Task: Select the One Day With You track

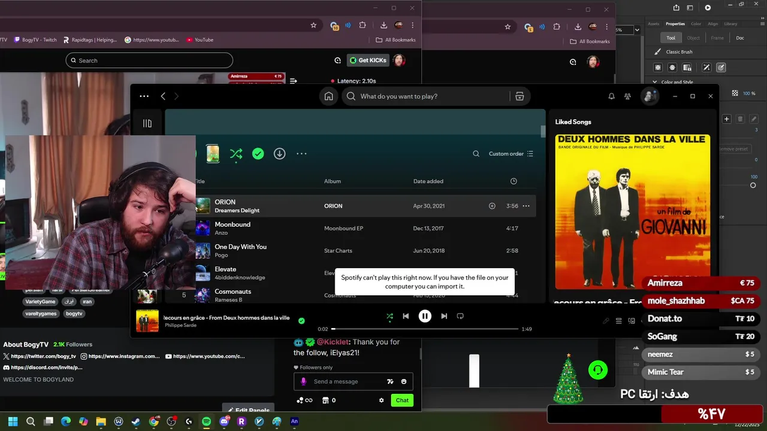Action: click(x=366, y=251)
